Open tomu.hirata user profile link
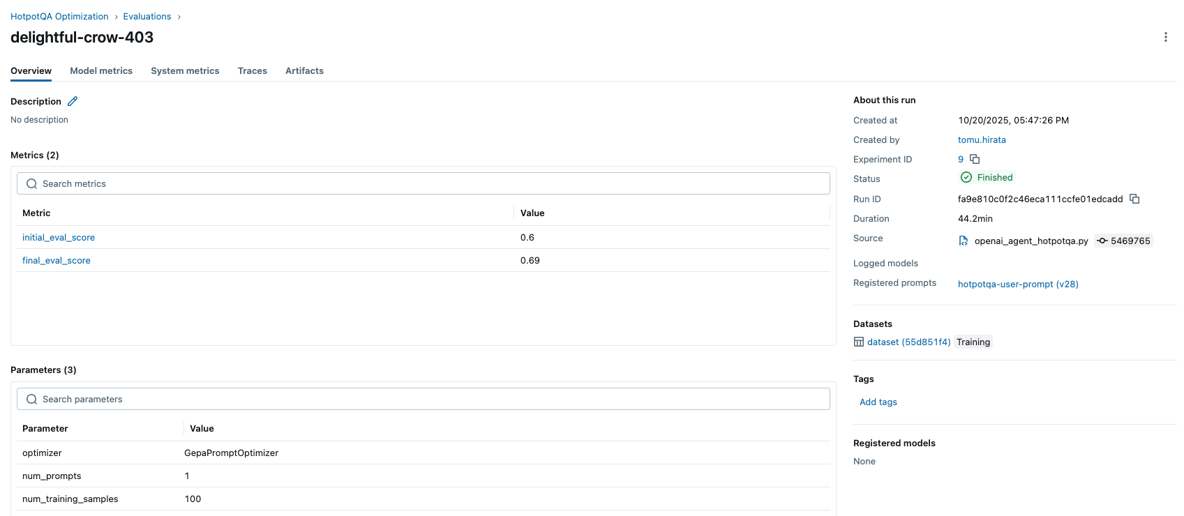The width and height of the screenshot is (1184, 516). pos(982,139)
